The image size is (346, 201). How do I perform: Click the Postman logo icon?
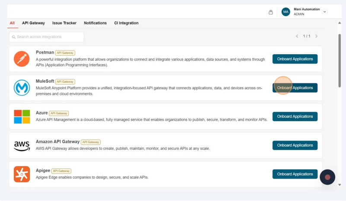coord(22,59)
